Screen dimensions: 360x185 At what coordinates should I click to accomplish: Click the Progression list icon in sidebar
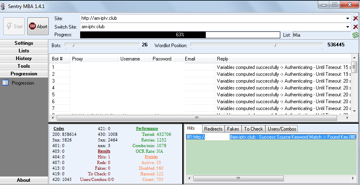click(x=5, y=83)
